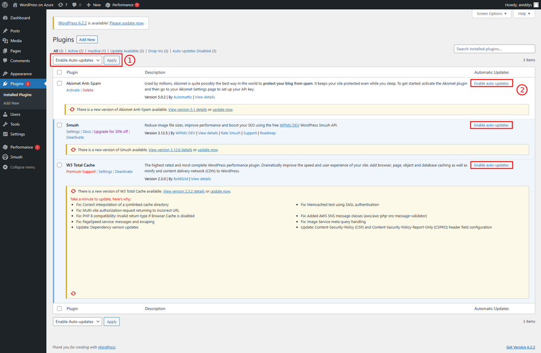541x353 pixels.
Task: Click update icon in Smush update notice
Action: [73, 150]
